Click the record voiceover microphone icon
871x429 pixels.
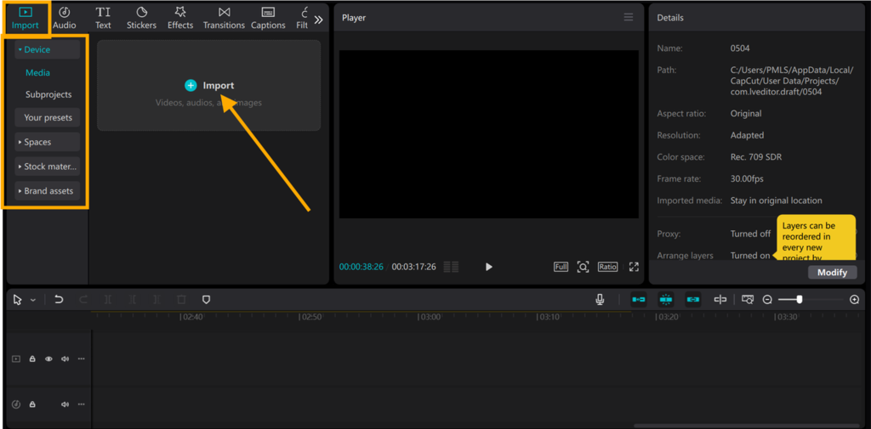click(x=600, y=300)
